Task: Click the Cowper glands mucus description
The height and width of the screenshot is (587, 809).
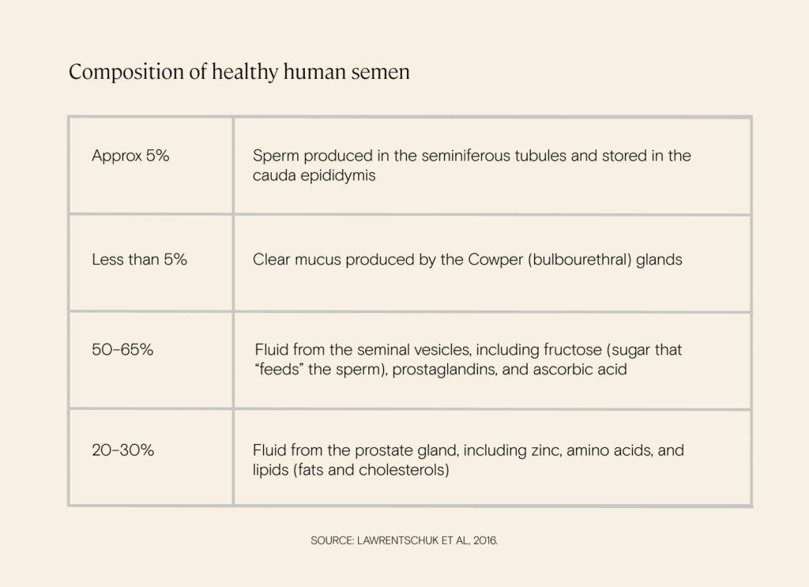Action: [x=468, y=259]
